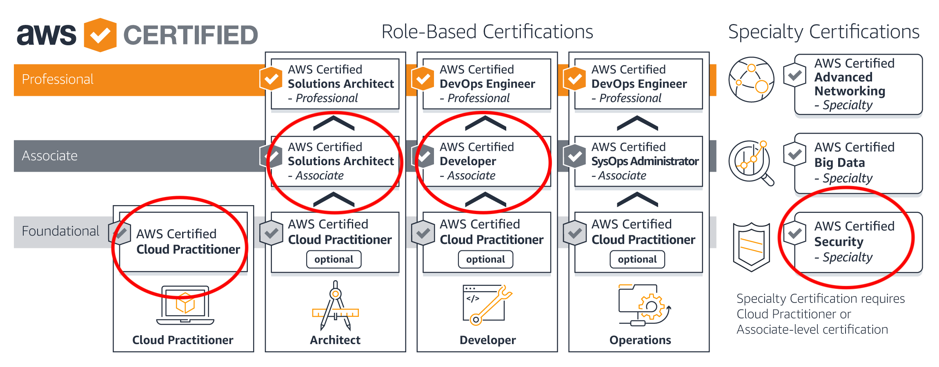
Task: Click up chevron above Operations column Cloud Practitioner
Action: click(638, 199)
